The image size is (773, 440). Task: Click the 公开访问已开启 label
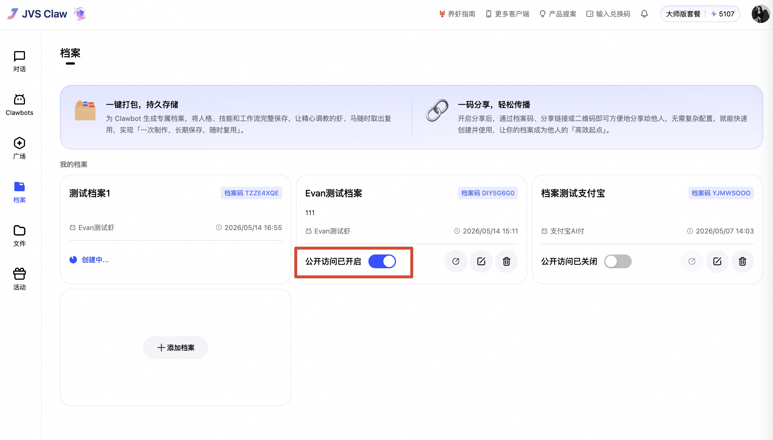pos(333,261)
